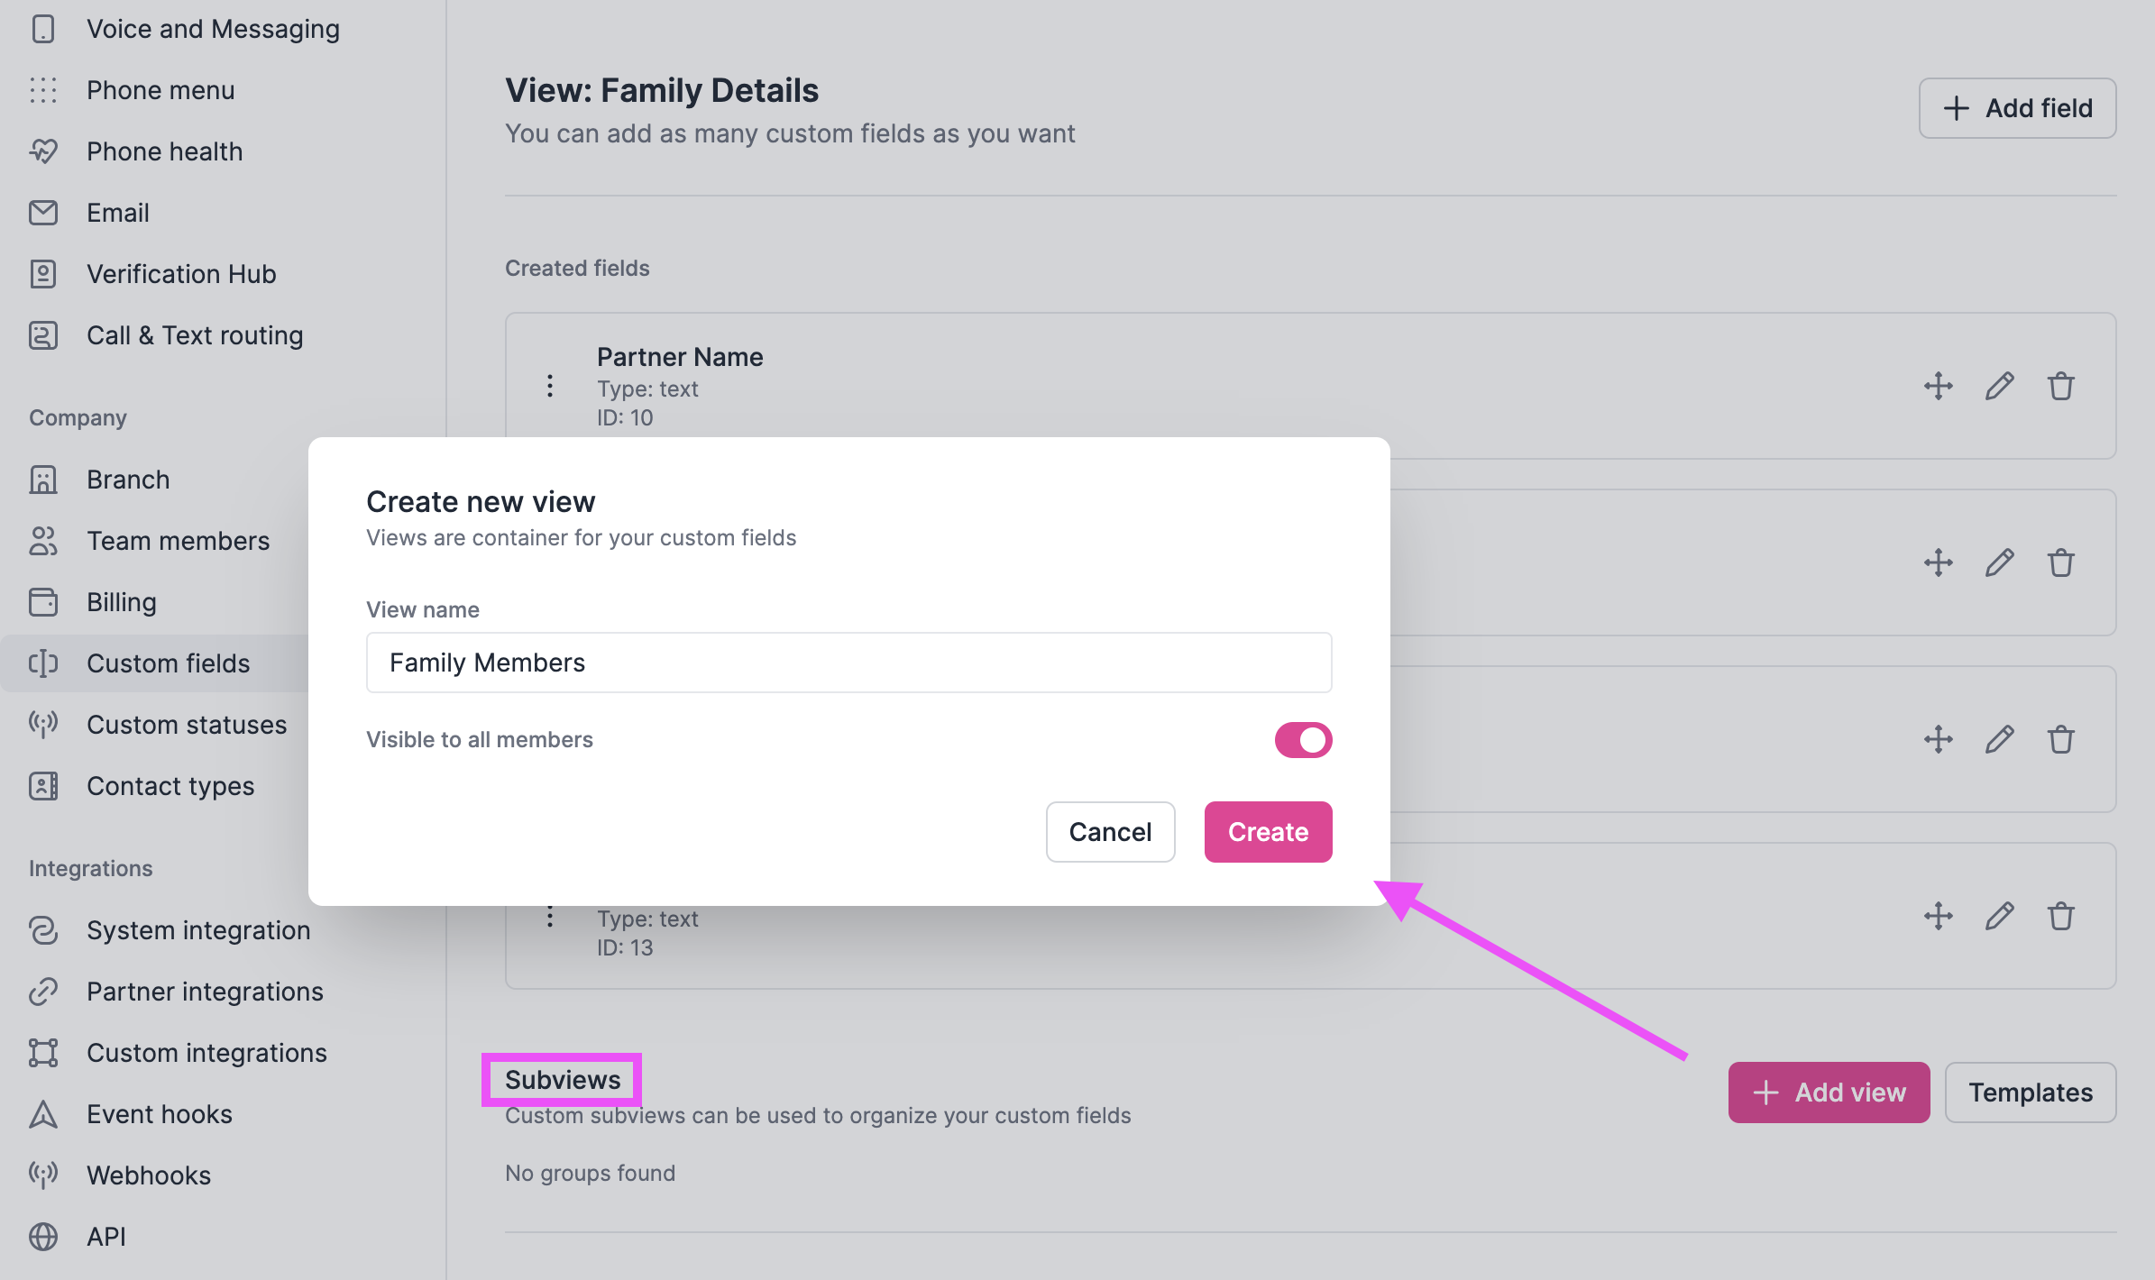Delete the Partner Name field using trash icon
The width and height of the screenshot is (2155, 1280).
click(2061, 386)
